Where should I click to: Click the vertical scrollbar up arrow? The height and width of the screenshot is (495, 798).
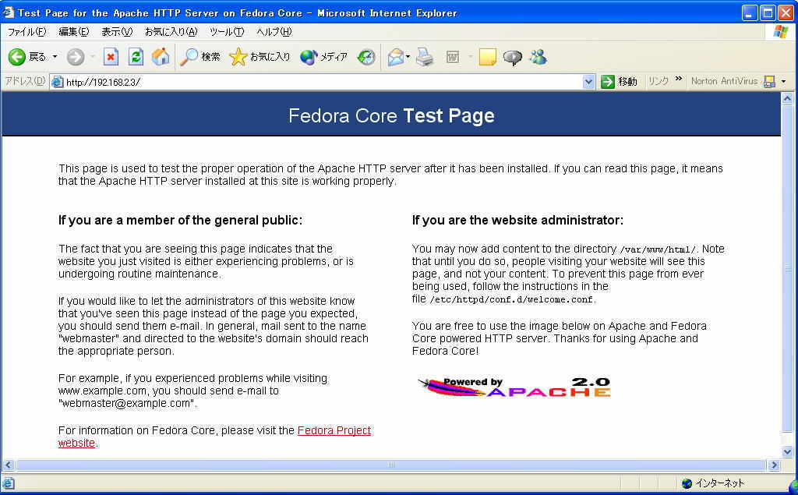[x=787, y=98]
